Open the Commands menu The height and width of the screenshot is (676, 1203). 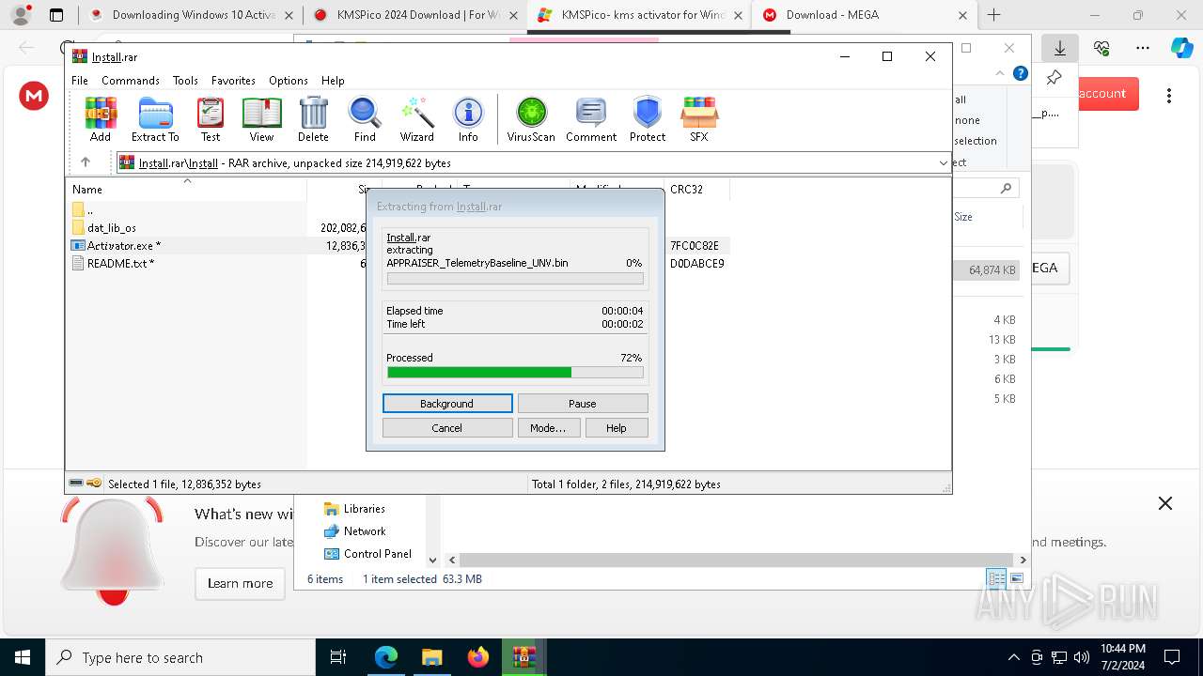coord(131,81)
